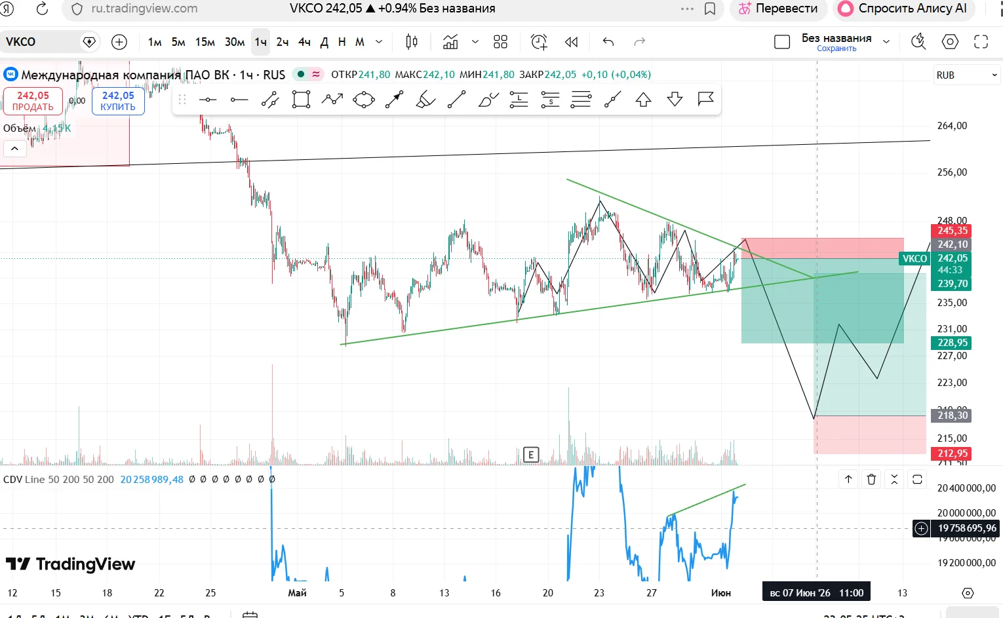The height and width of the screenshot is (618, 1003).
Task: Select the layout setup square icon
Action: (x=782, y=42)
